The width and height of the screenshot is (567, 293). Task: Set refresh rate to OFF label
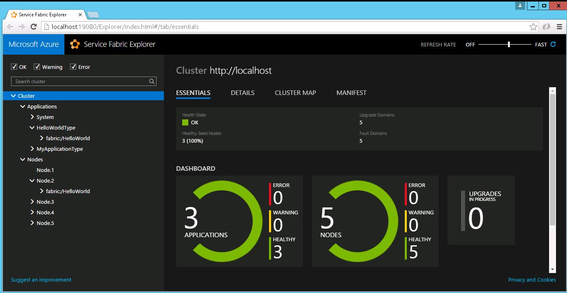470,44
